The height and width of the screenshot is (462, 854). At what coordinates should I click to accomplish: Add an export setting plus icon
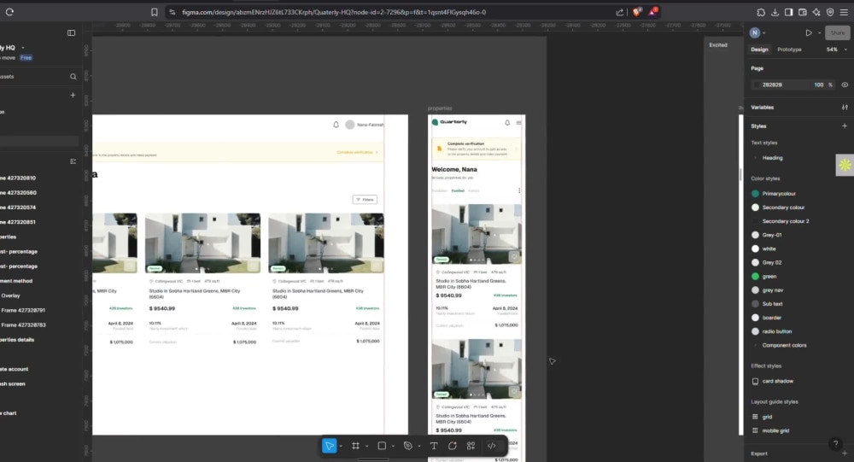pyautogui.click(x=845, y=453)
